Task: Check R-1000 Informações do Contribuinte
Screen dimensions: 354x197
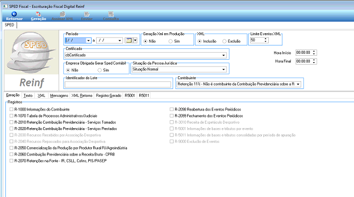Action: click(11, 109)
